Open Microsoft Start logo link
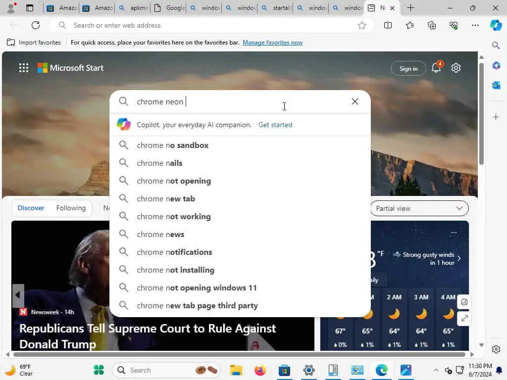This screenshot has width=507, height=380. (x=70, y=68)
